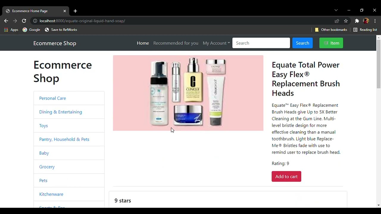Open the Reading list
Screen dimensions: 381x214
pos(365,30)
